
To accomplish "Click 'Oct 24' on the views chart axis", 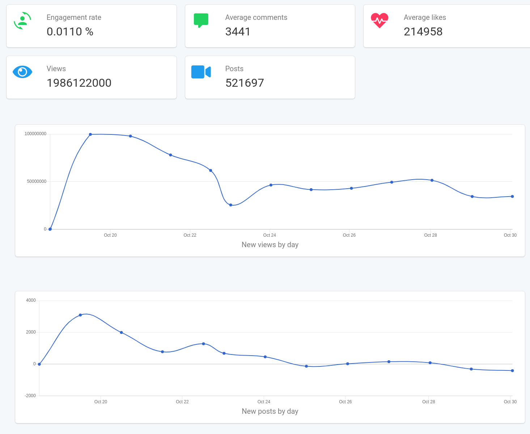I will pyautogui.click(x=270, y=235).
